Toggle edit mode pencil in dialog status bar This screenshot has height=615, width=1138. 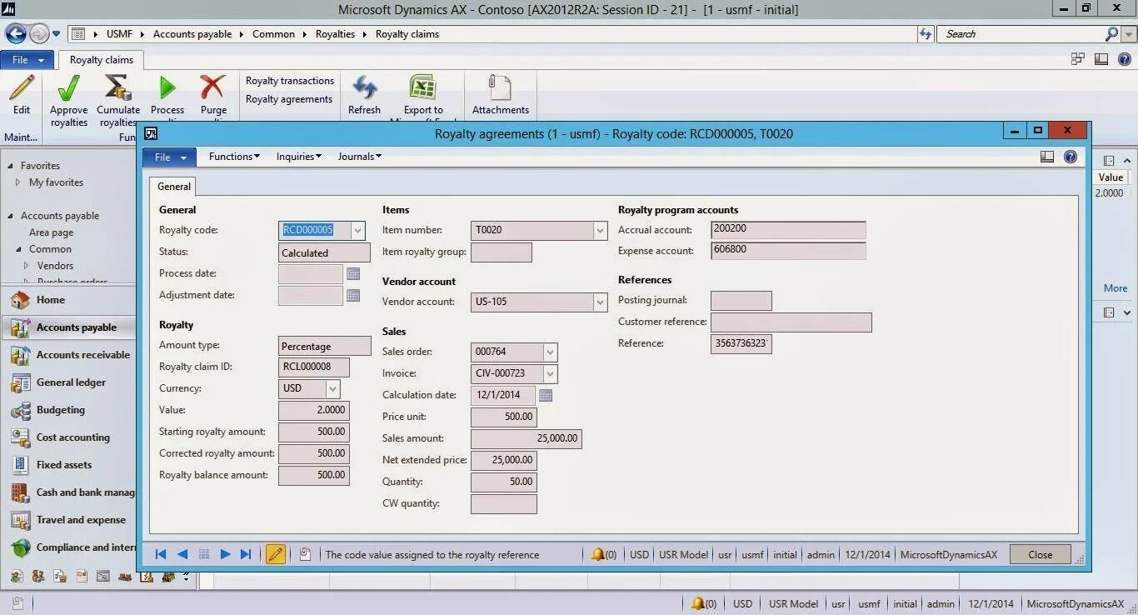click(x=276, y=554)
